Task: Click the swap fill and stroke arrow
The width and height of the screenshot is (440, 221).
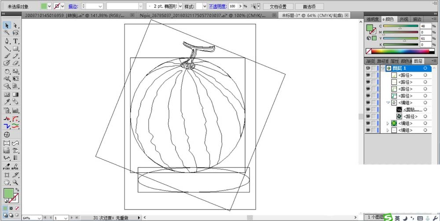Action: (x=17, y=190)
